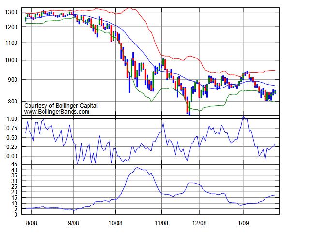309x234 pixels.
Task: Click the 900 price axis label
Action: point(13,80)
